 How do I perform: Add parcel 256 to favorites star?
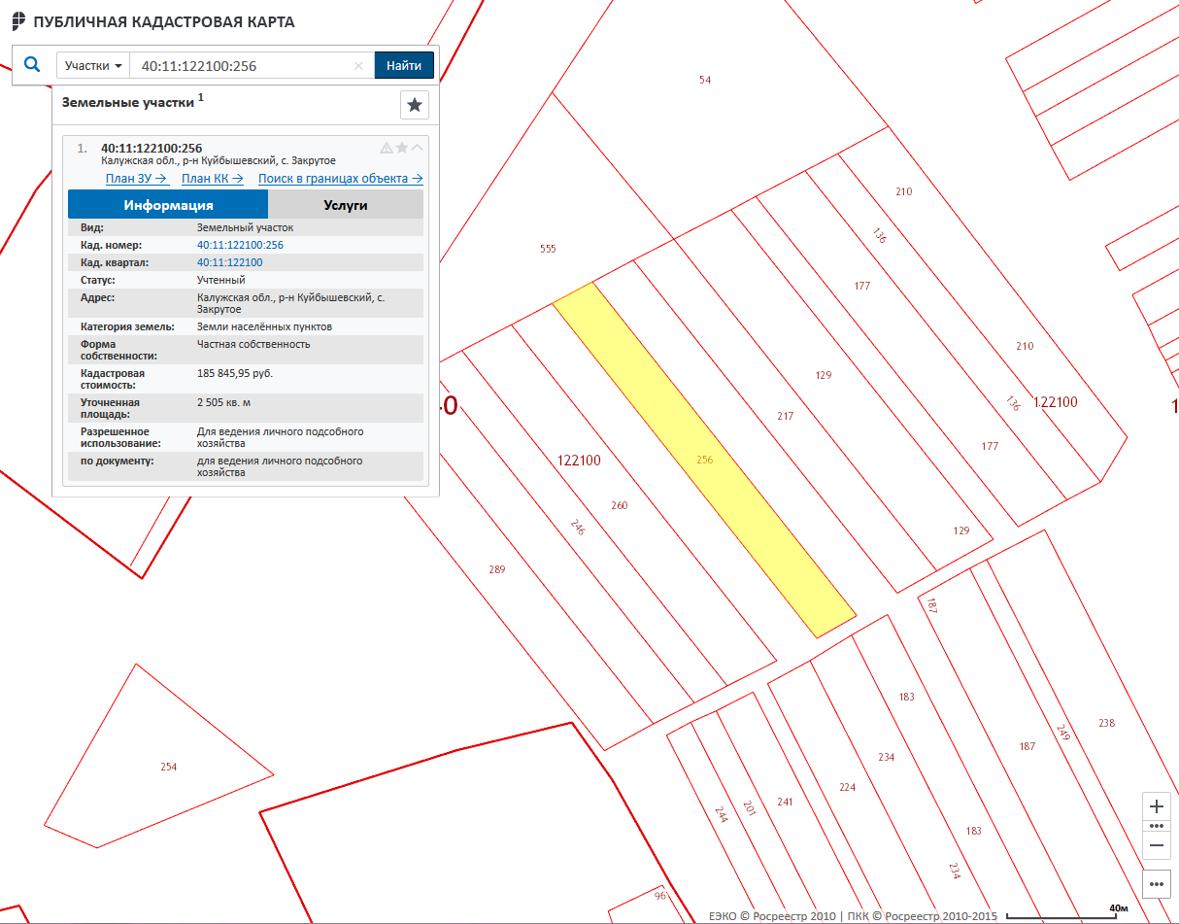click(402, 148)
